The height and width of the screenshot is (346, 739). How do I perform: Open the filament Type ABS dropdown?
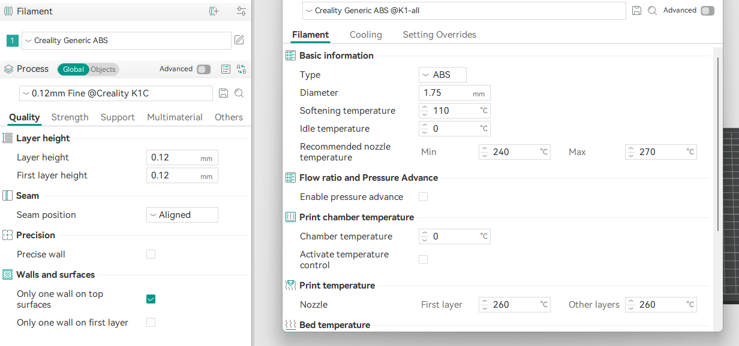(x=442, y=75)
